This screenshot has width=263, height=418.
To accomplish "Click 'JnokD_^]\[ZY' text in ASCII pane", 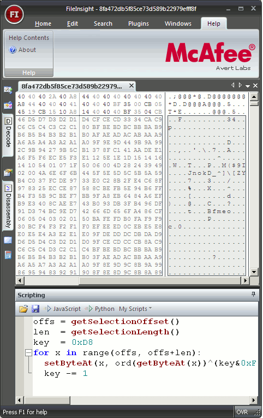I will coord(217,173).
